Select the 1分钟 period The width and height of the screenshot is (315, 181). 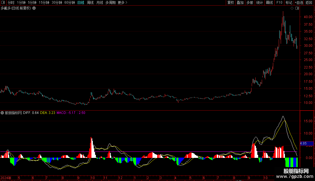[x=21, y=3]
